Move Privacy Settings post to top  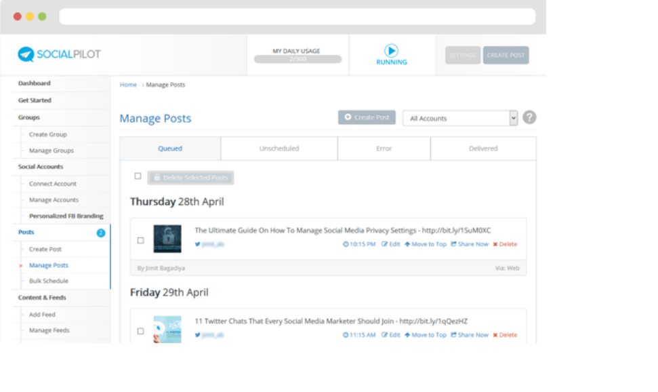tap(426, 244)
